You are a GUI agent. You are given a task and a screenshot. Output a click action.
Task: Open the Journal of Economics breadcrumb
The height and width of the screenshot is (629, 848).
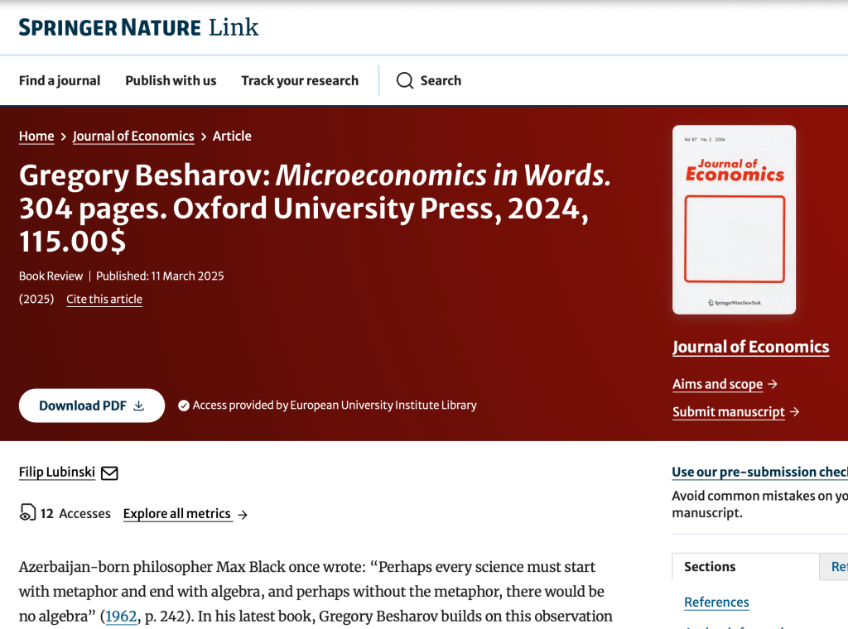pyautogui.click(x=133, y=137)
